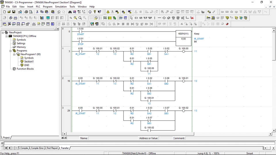Select the New Closed Coil tool
The width and height of the screenshot is (276, 155).
pyautogui.click(x=169, y=18)
